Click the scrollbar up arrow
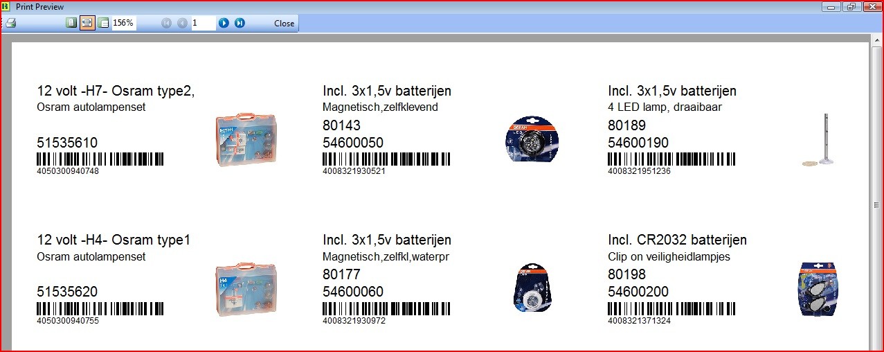The image size is (884, 352). click(x=877, y=39)
